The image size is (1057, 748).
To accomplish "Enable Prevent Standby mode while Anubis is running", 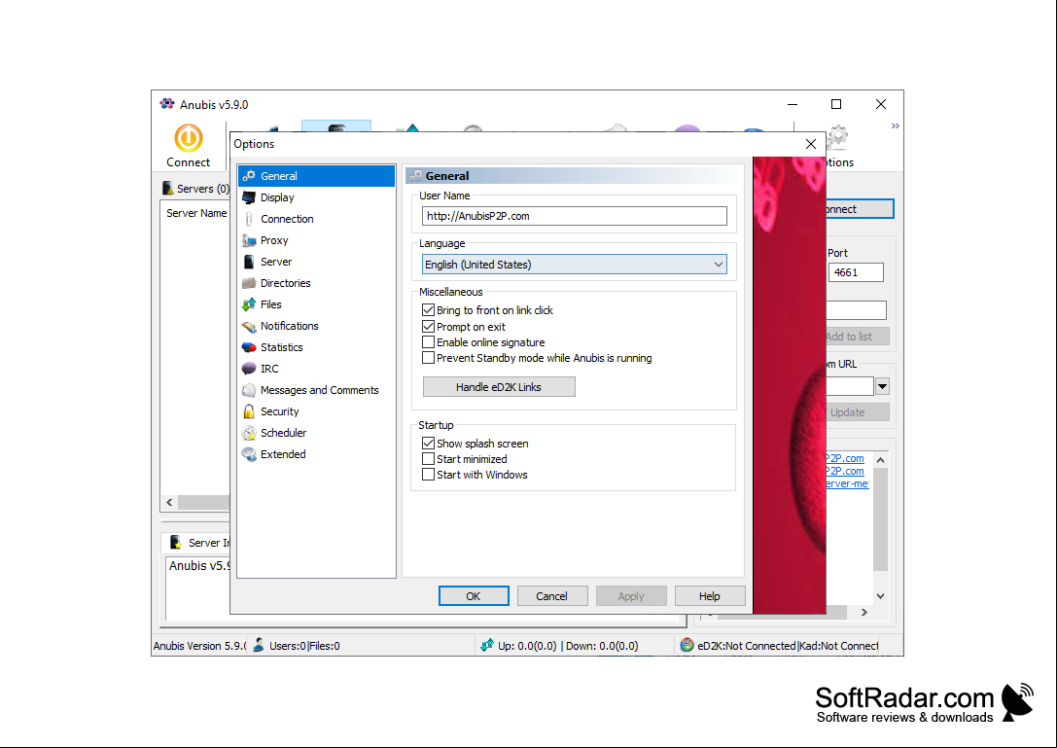I will (428, 358).
